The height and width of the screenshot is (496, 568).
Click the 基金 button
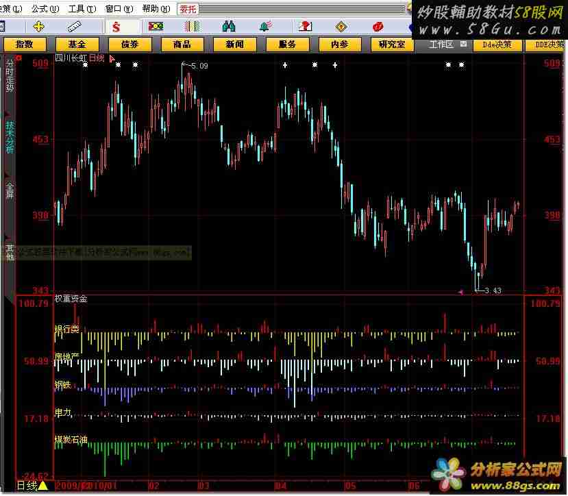coord(77,44)
